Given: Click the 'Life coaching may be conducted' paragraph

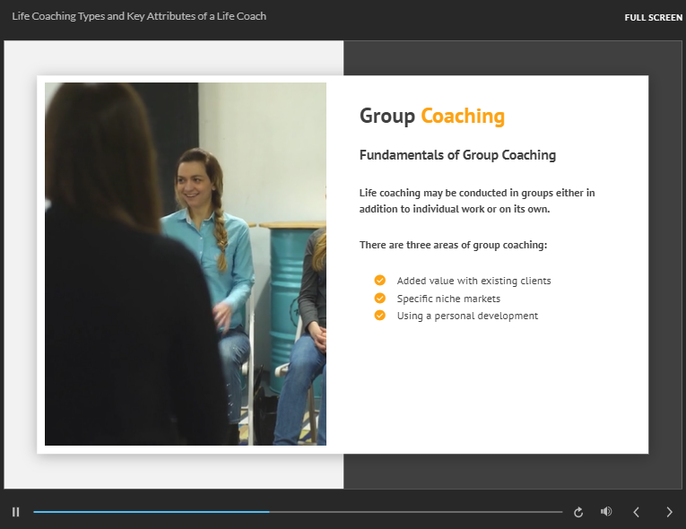Looking at the screenshot, I should coord(476,201).
